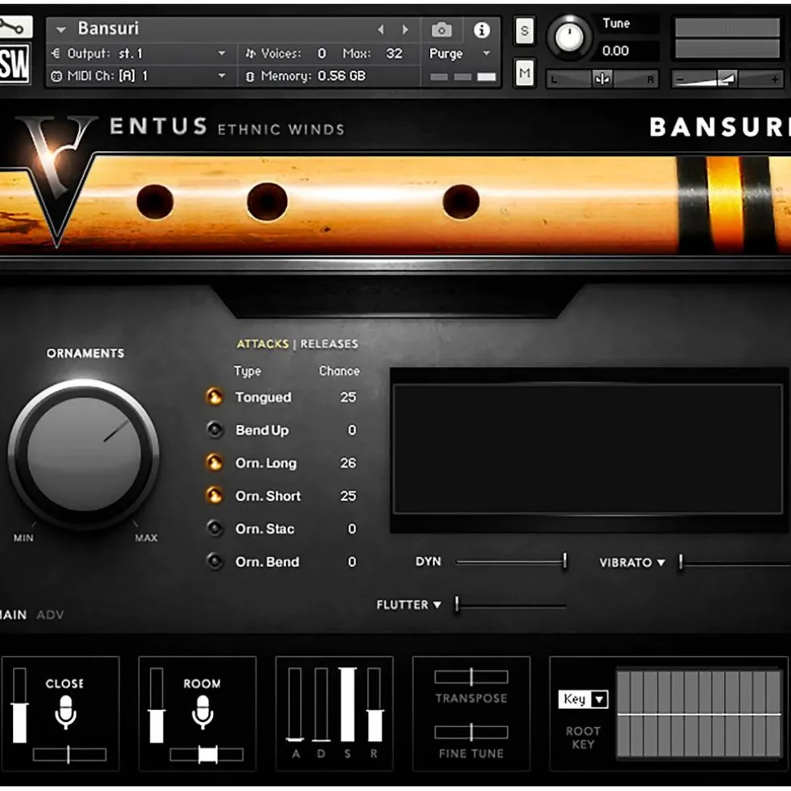Switch to the Attacks tab
The height and width of the screenshot is (791, 791).
[x=262, y=344]
